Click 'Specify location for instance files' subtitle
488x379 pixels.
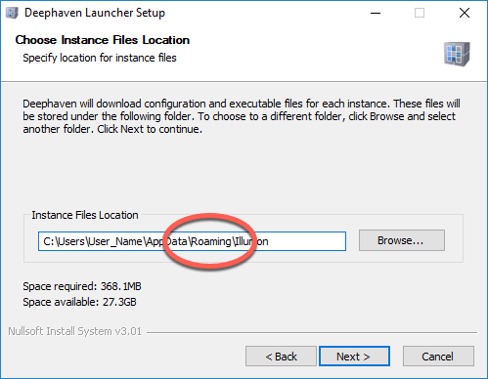tap(100, 58)
